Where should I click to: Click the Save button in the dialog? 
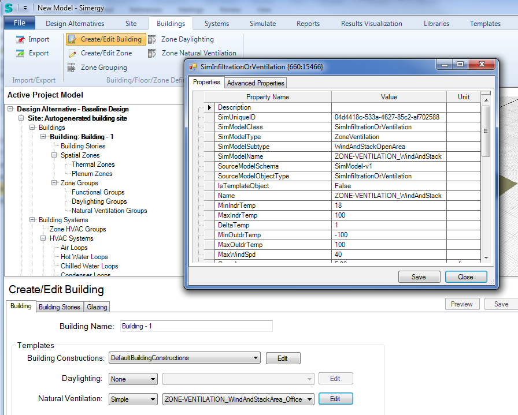pos(419,277)
